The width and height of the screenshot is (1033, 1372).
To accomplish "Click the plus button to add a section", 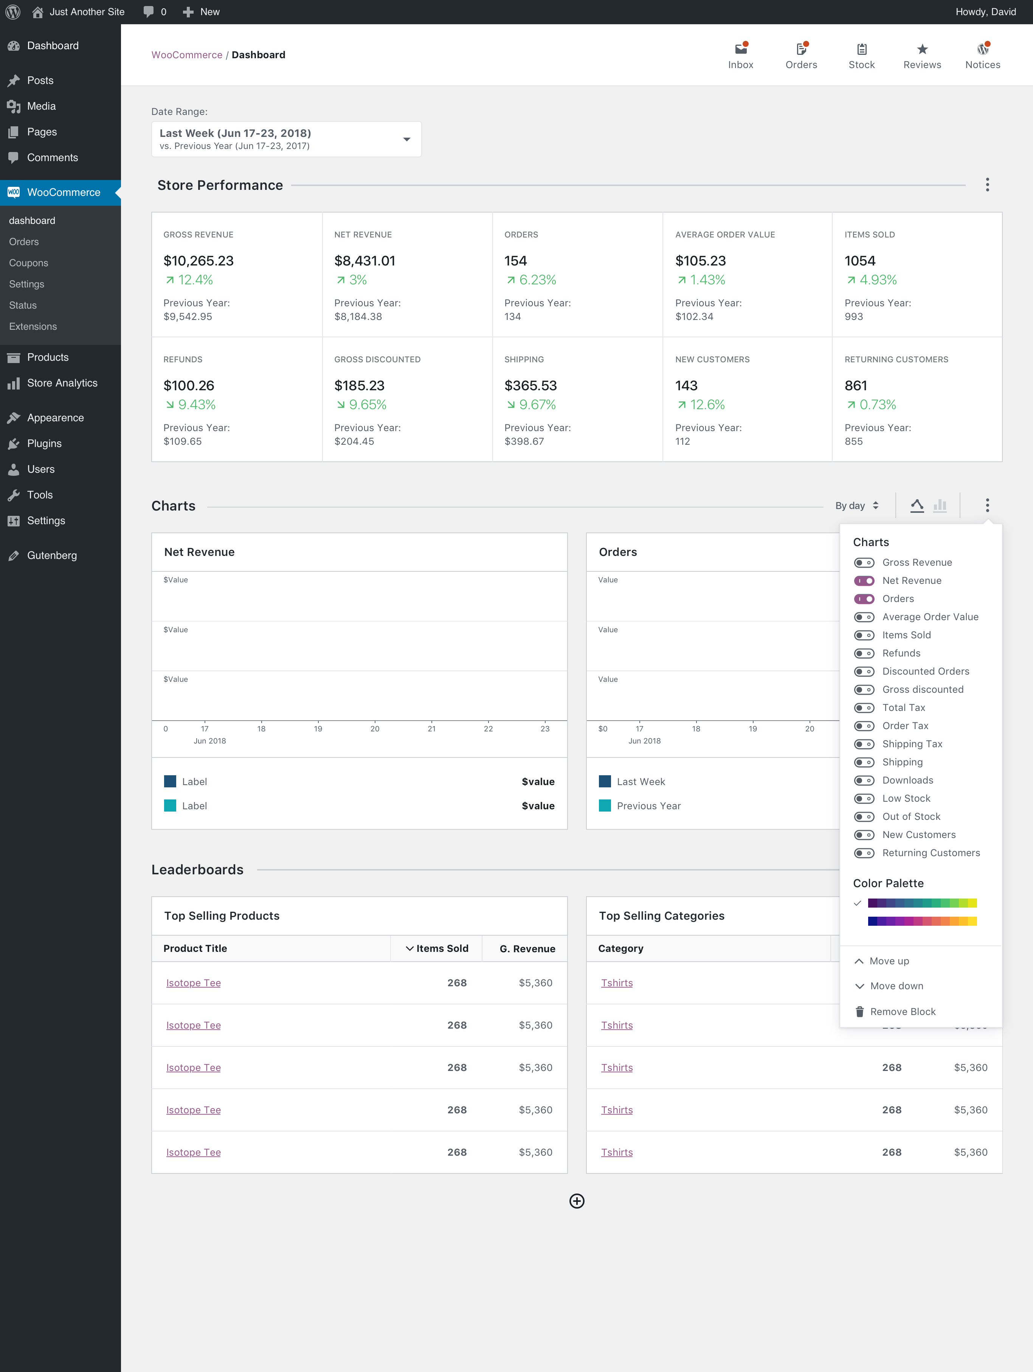I will click(577, 1201).
